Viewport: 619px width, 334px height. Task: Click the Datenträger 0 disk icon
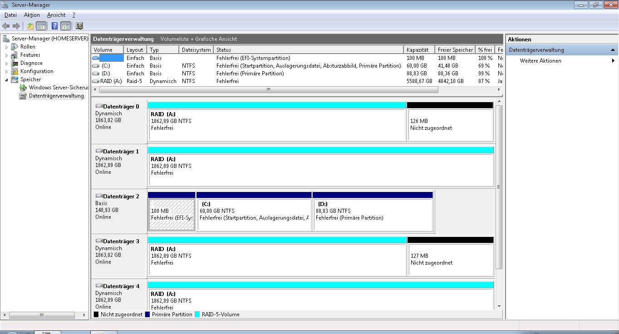tap(99, 106)
